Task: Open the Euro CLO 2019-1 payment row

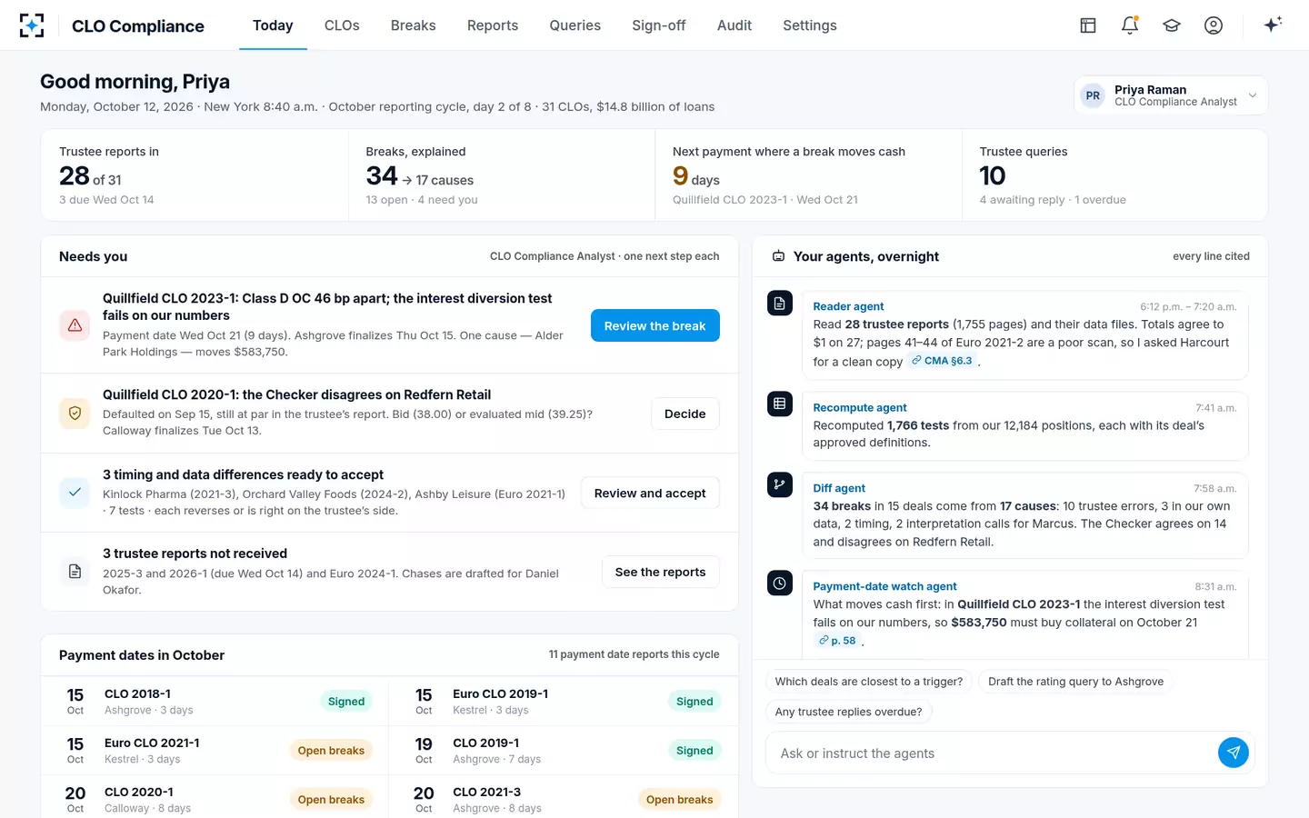Action: point(564,701)
